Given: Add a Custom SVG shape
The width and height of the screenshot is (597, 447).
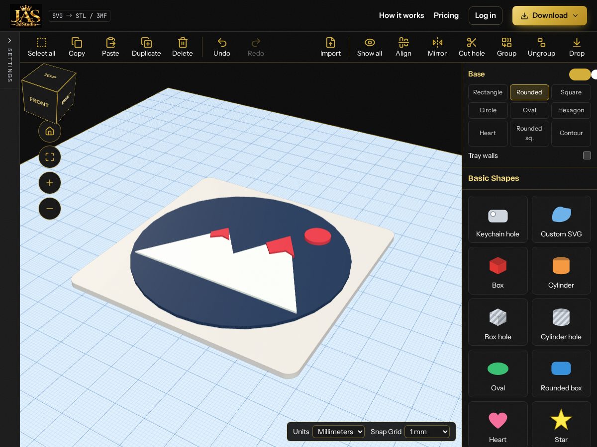Looking at the screenshot, I should tap(561, 219).
